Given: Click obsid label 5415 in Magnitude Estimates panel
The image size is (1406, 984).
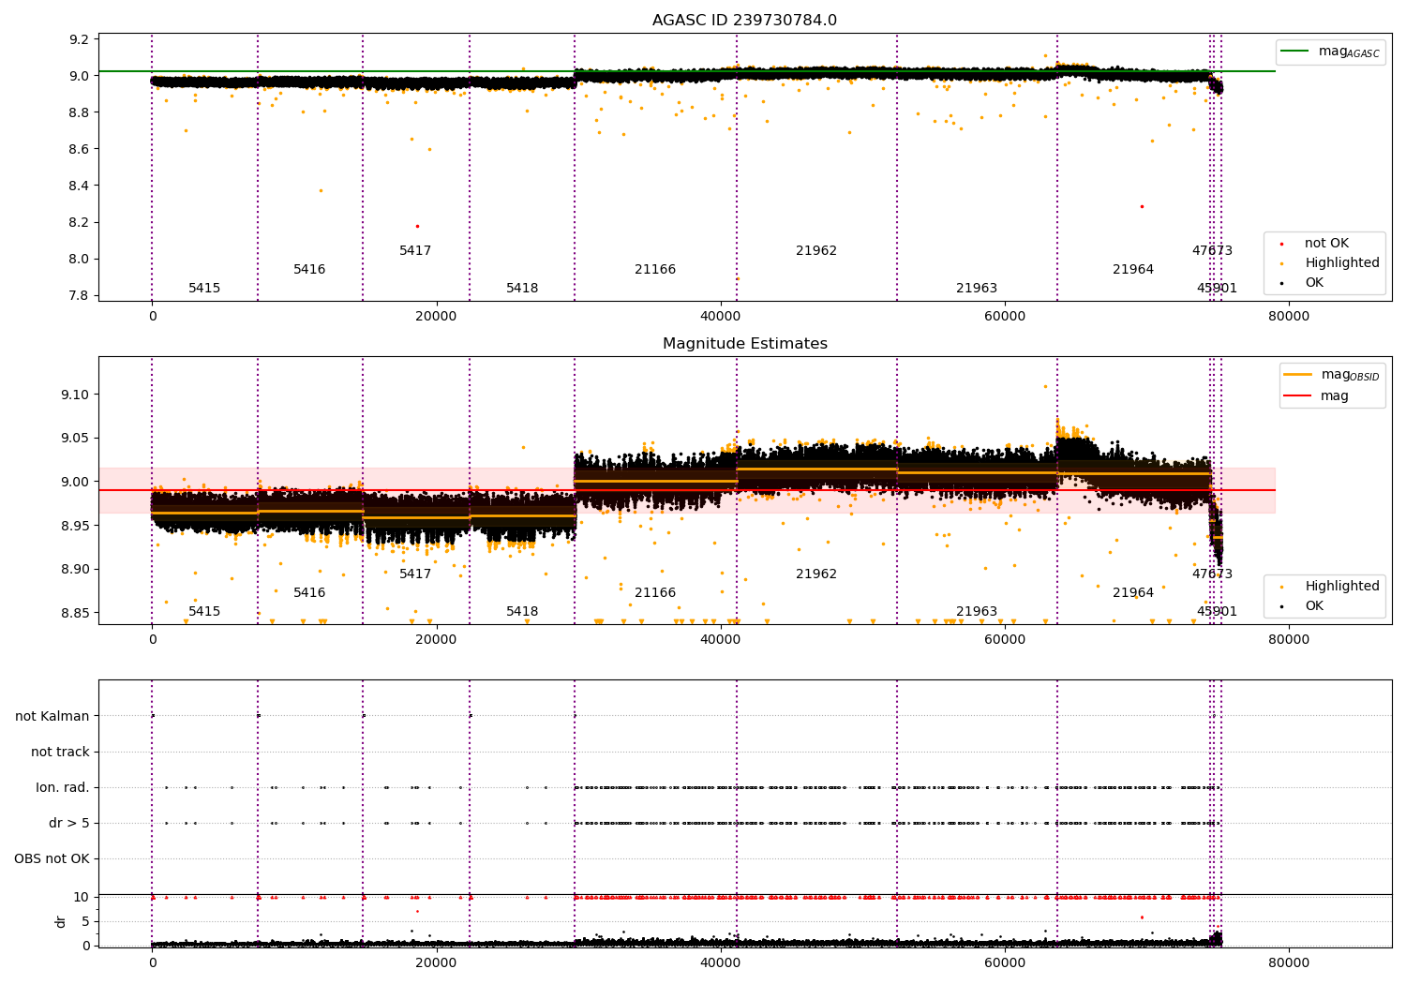Looking at the screenshot, I should pos(204,612).
